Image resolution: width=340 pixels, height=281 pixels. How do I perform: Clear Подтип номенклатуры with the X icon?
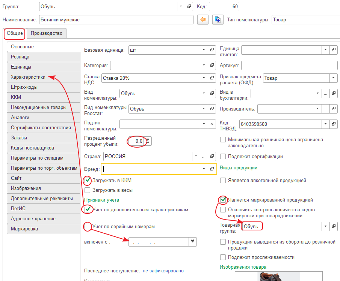click(212, 124)
